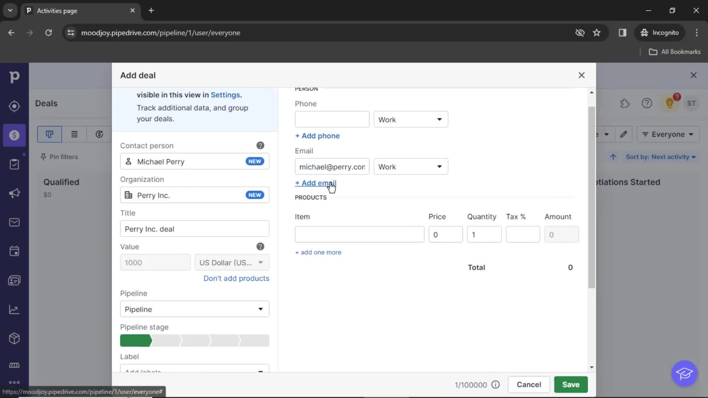Switch to deals list view
The image size is (708, 398).
(x=74, y=134)
